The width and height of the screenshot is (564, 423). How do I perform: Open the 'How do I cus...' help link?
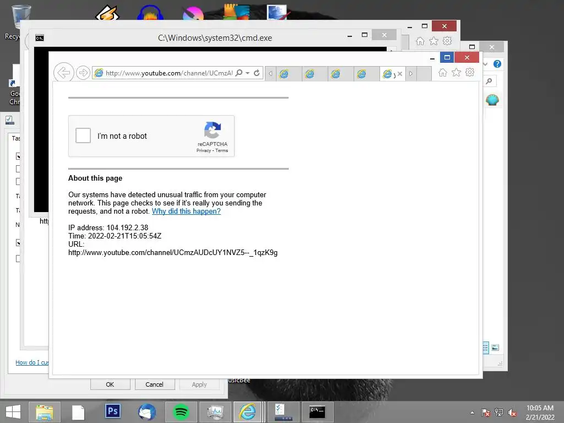(x=32, y=362)
